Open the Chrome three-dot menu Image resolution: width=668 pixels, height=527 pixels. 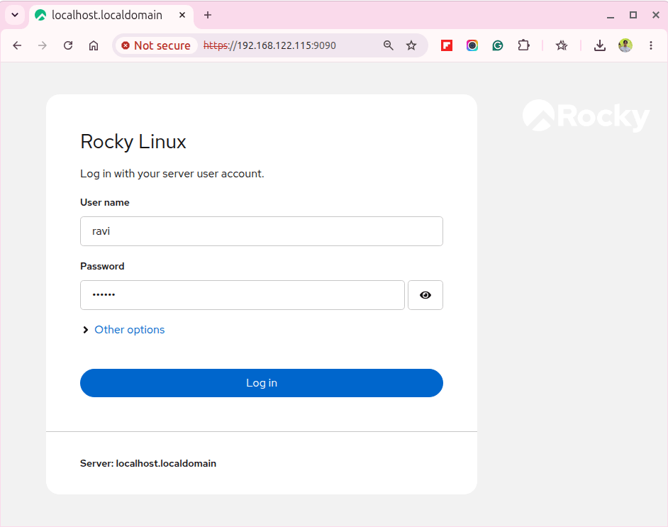(651, 45)
